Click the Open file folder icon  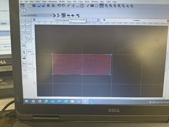tap(34, 6)
